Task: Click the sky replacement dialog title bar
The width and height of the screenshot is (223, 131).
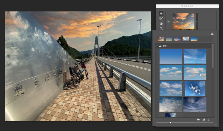Action: 187,6
